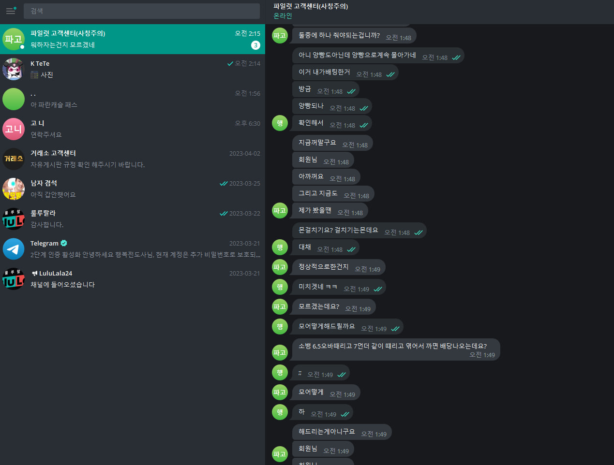The image size is (614, 465).
Task: Open the hamburger main menu
Action: [x=11, y=11]
